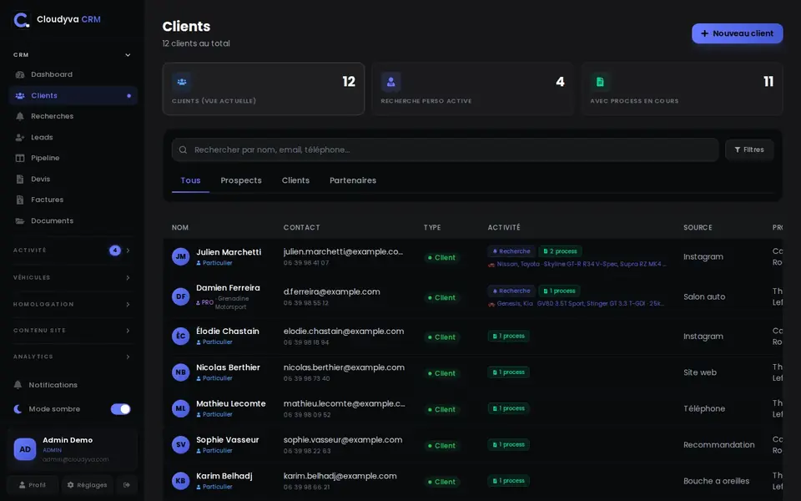Viewport: 801px width, 501px height.
Task: Click the DF avatar for Damien Ferreira
Action: (181, 296)
